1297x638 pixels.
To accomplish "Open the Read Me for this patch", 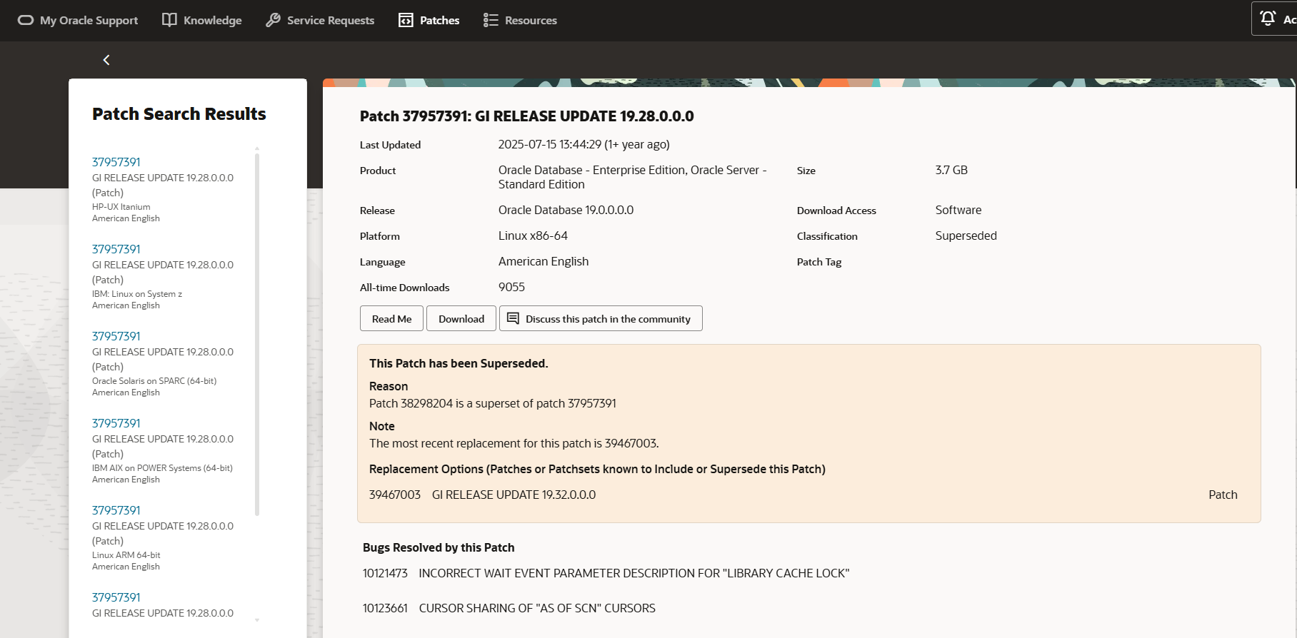I will click(x=391, y=318).
